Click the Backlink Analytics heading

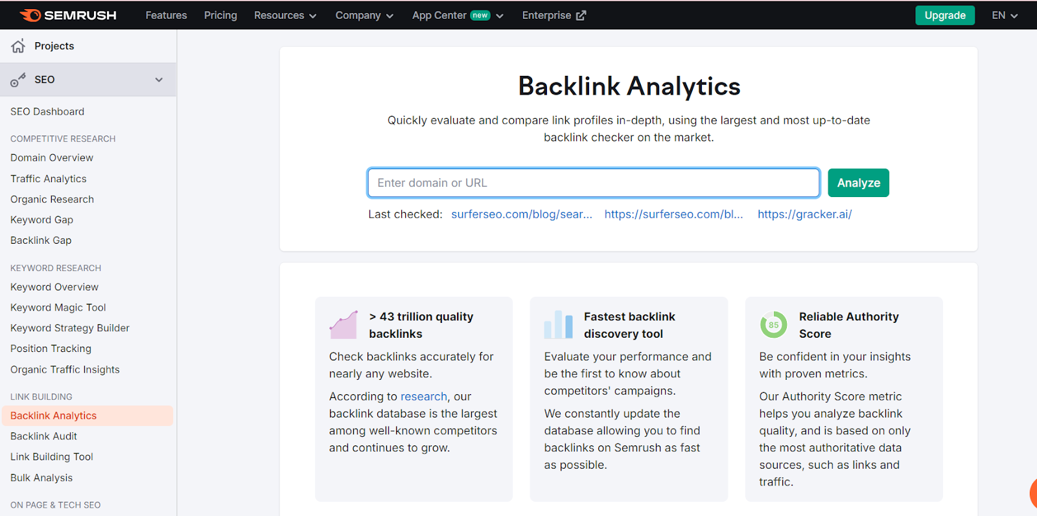(629, 86)
